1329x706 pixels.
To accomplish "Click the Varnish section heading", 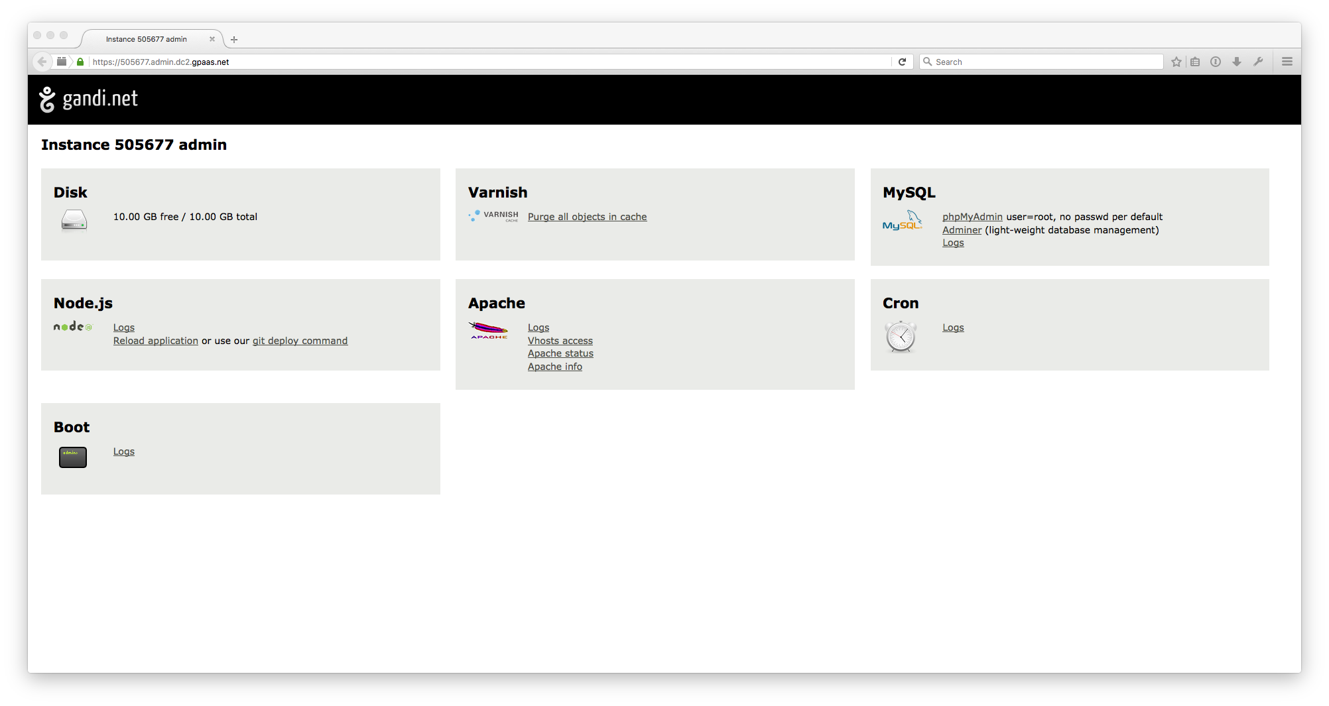I will [498, 192].
